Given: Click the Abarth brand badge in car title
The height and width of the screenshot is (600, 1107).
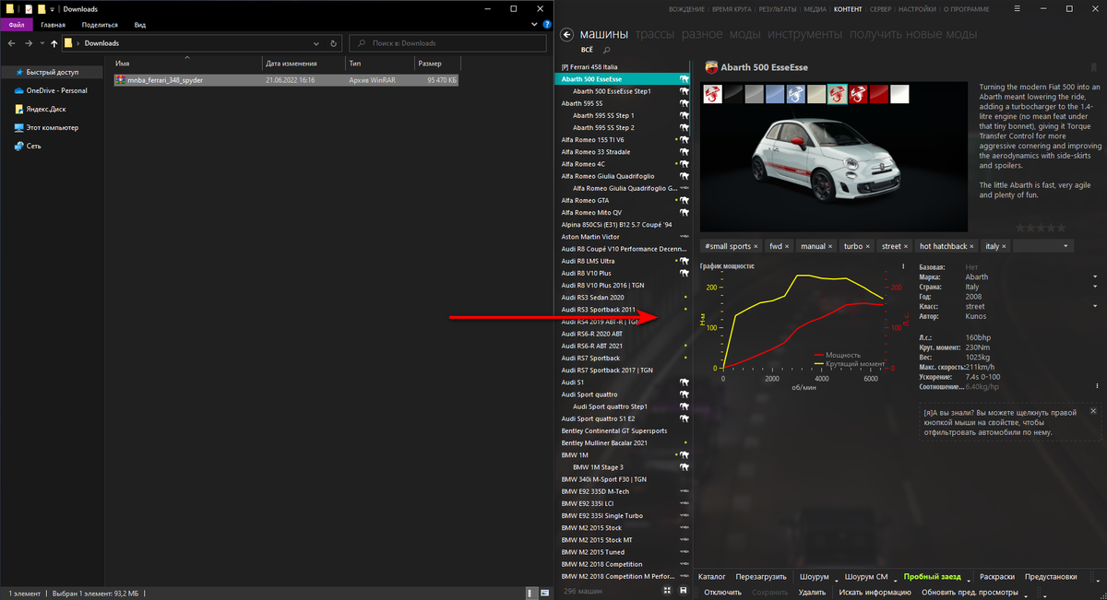Looking at the screenshot, I should click(x=710, y=67).
